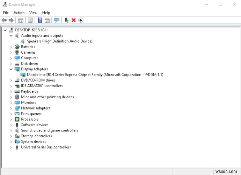Screen dimensions: 241x175
Task: Select Sound, video and game controllers label
Action: tap(50, 130)
